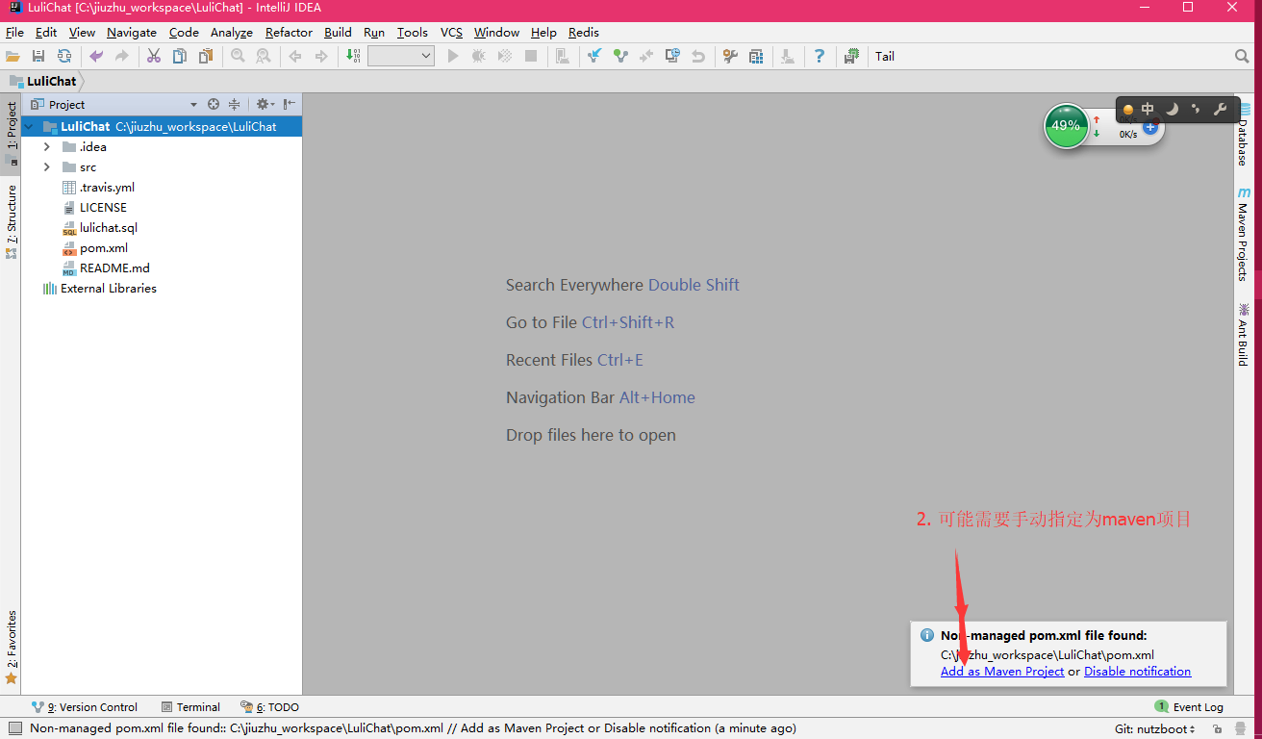Select External Libraries node

click(108, 289)
